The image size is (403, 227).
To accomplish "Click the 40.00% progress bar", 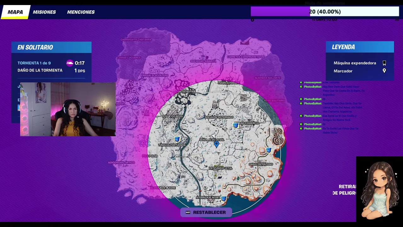I will click(x=325, y=12).
